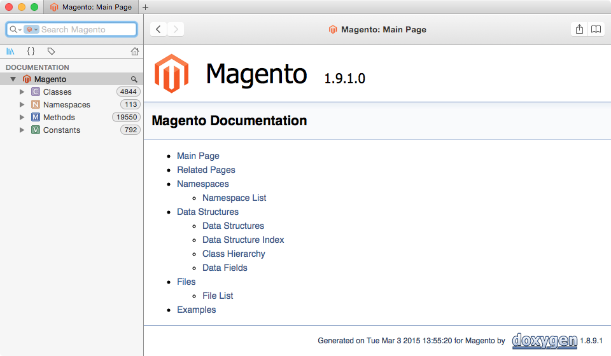Click the Magento Documentation heading
611x356 pixels.
(229, 121)
